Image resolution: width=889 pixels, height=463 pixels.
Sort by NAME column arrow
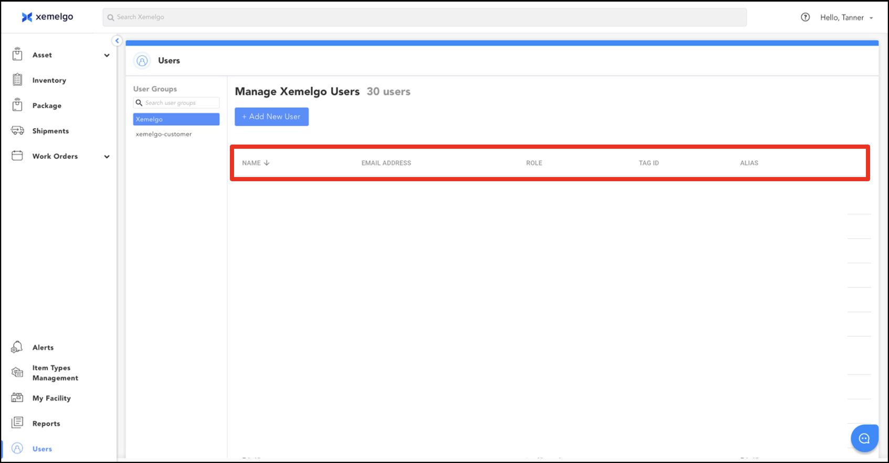[267, 163]
